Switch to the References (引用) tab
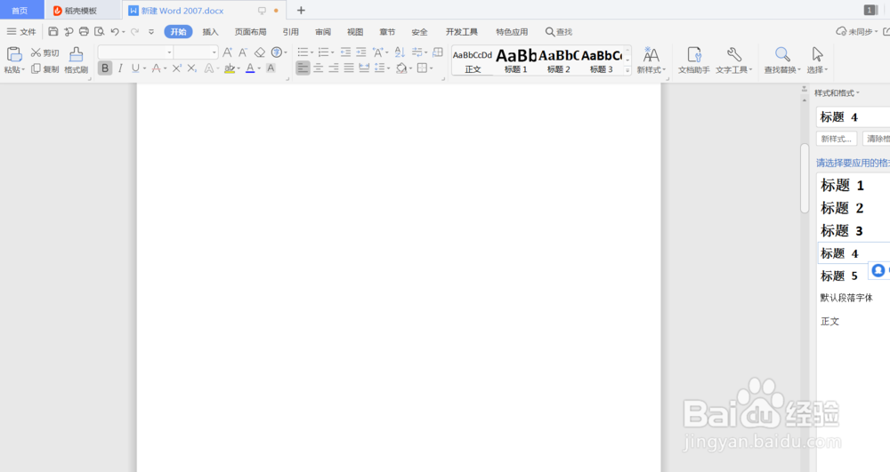 pyautogui.click(x=291, y=32)
